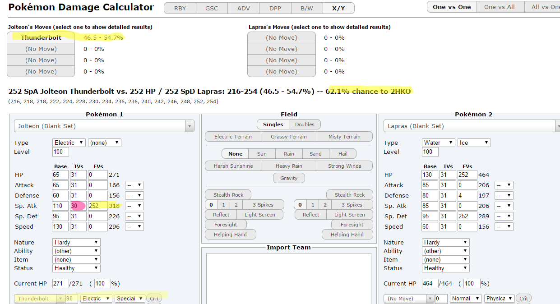Switch to the RBY generation tab
This screenshot has width=560, height=304.
click(180, 8)
